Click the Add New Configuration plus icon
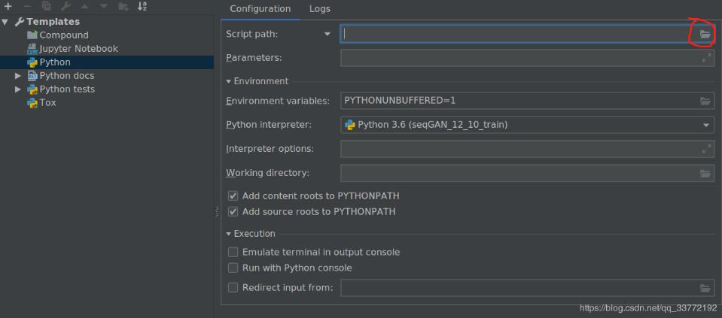This screenshot has width=722, height=318. pos(8,6)
